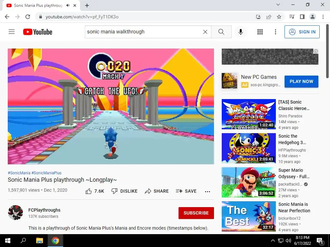Reload the page in Chrome
The image size is (330, 247).
(28, 17)
